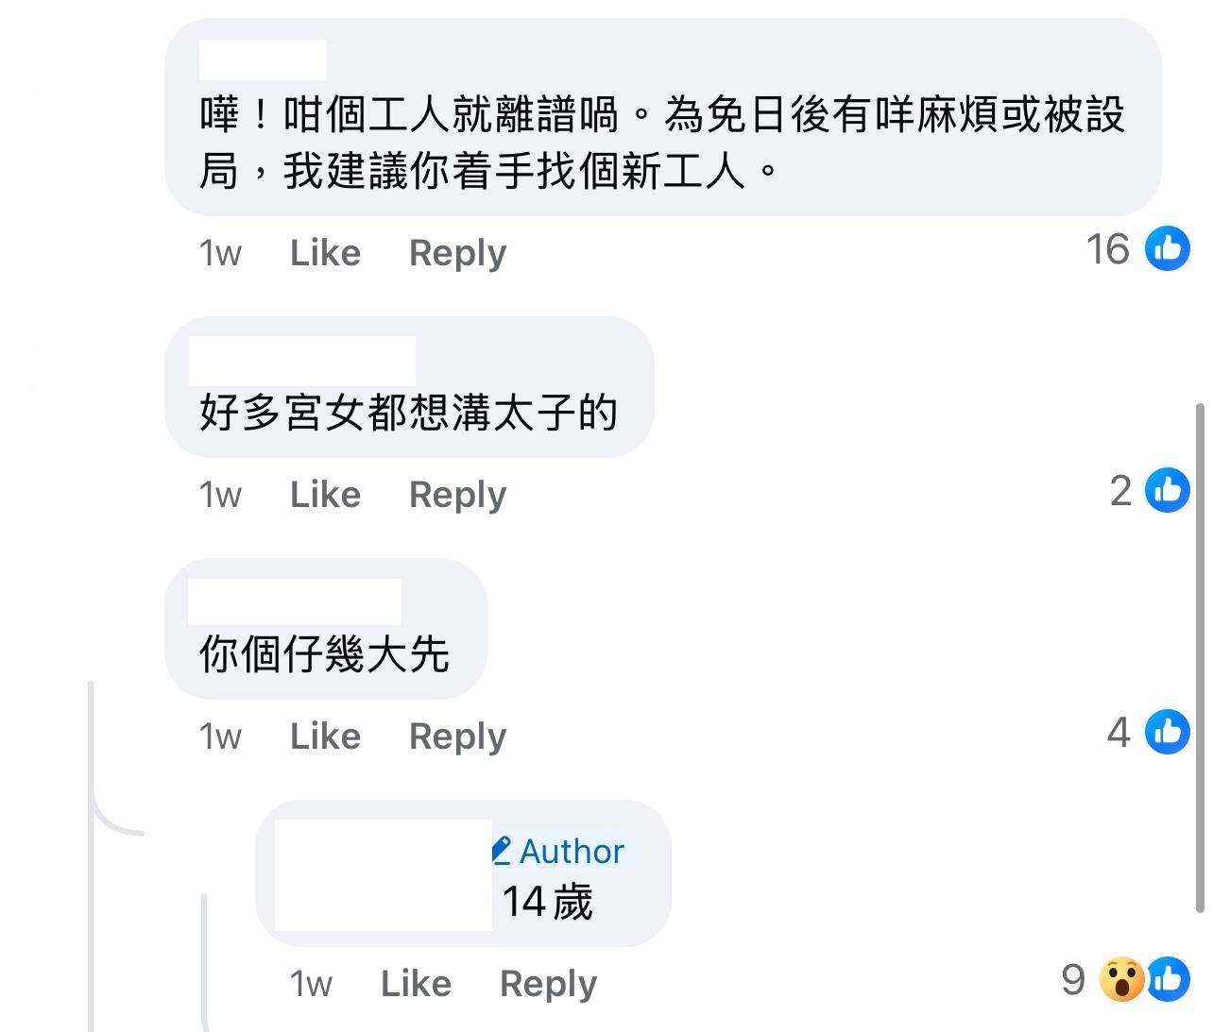Screen dimensions: 1213x1032
Task: Click the Author label on the nested reply
Action: 571,850
